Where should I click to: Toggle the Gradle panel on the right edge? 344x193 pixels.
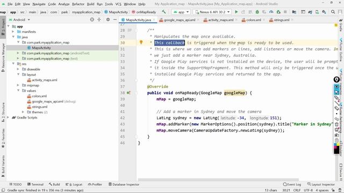341,25
